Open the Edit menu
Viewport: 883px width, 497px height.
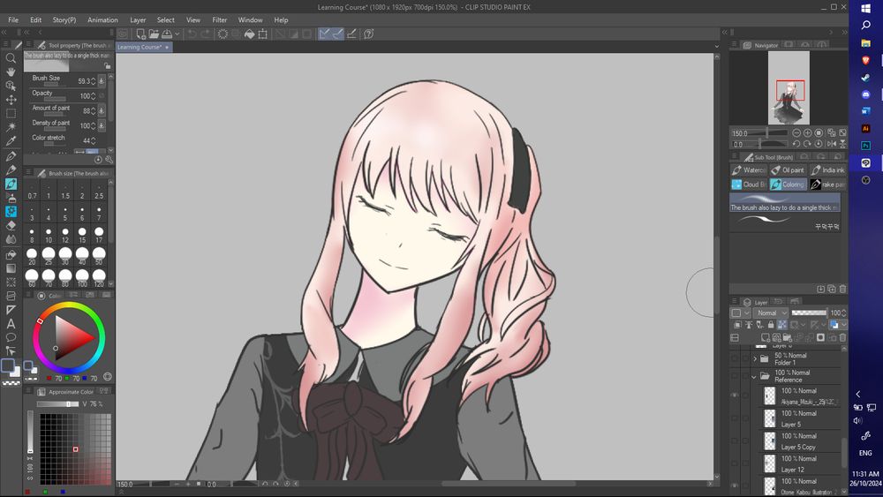[x=35, y=19]
